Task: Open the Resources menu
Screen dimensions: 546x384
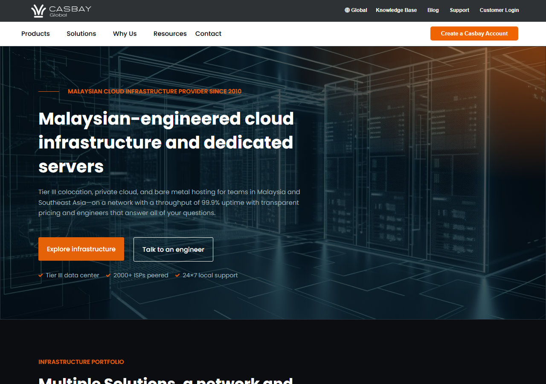Action: (x=170, y=34)
